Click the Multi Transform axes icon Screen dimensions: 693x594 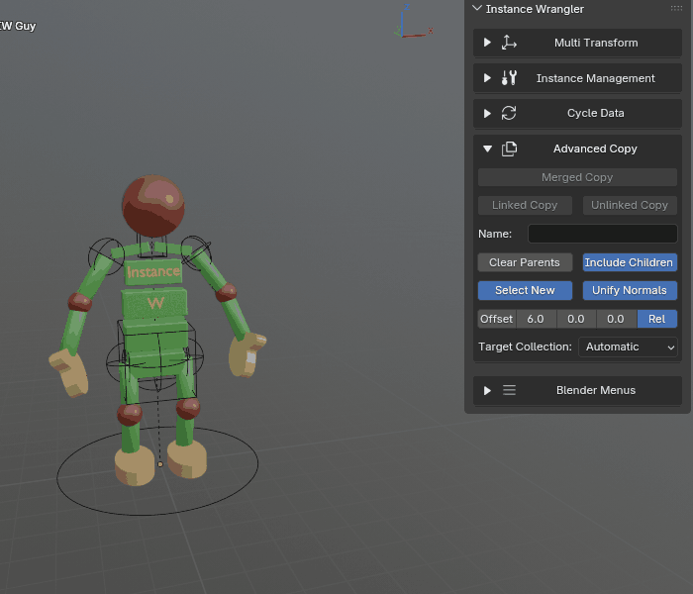pos(509,43)
